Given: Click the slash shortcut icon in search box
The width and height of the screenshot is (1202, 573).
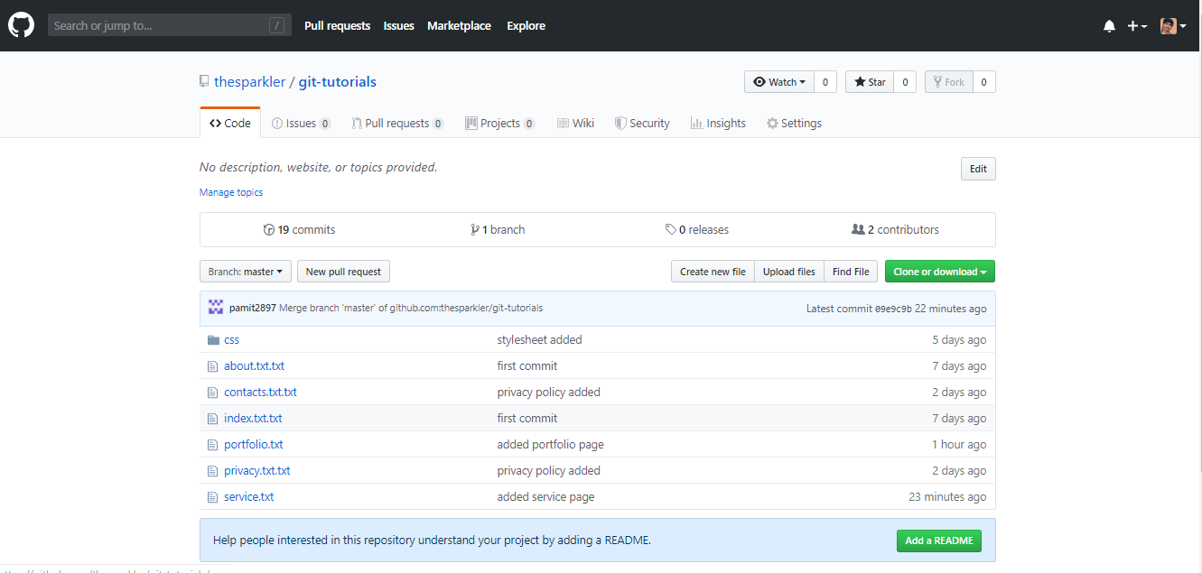Looking at the screenshot, I should coord(276,25).
